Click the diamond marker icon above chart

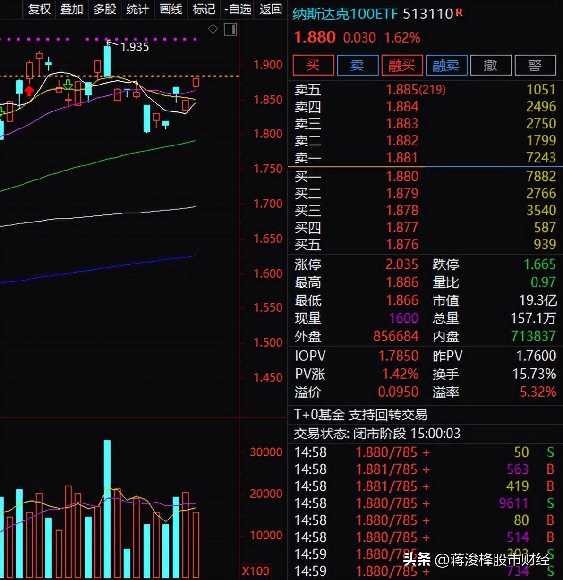(x=213, y=29)
